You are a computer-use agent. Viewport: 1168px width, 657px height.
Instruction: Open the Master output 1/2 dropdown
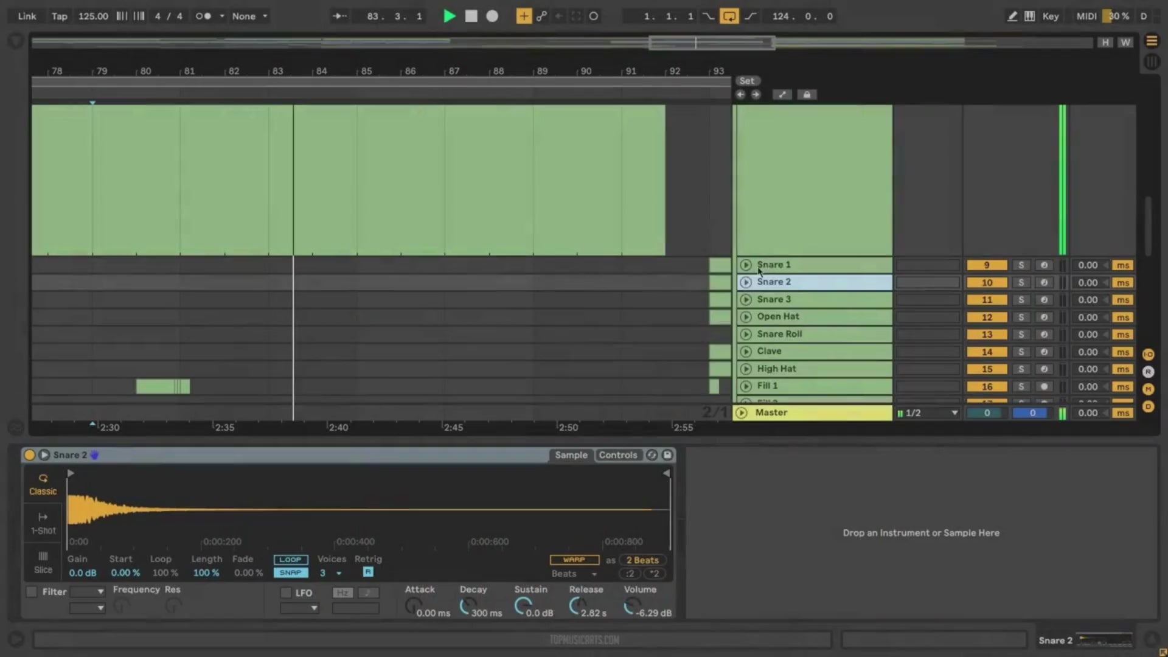(928, 413)
